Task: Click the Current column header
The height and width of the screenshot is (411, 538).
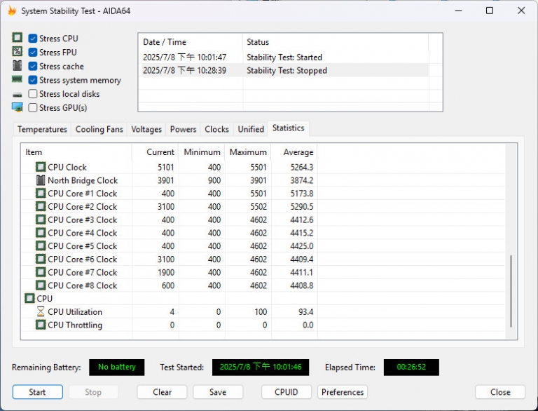Action: click(155, 152)
